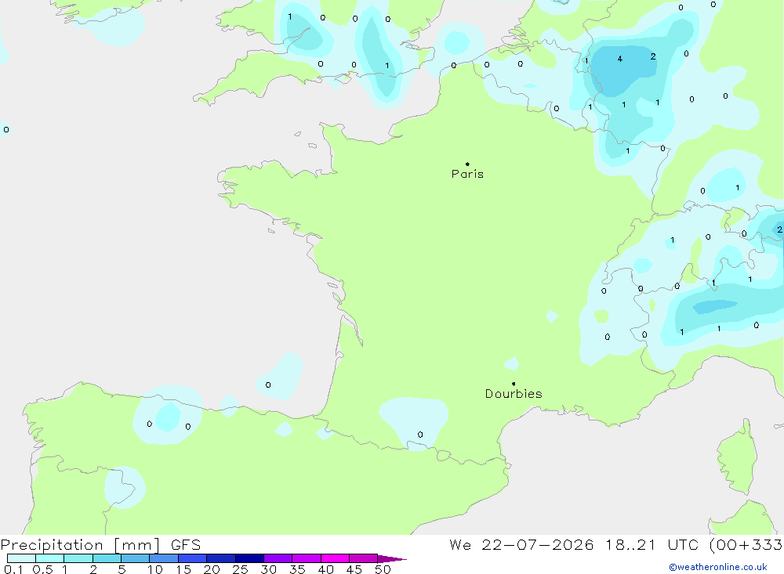This screenshot has width=784, height=574.
Task: Click the value 2 next to the 4
Action: point(653,56)
